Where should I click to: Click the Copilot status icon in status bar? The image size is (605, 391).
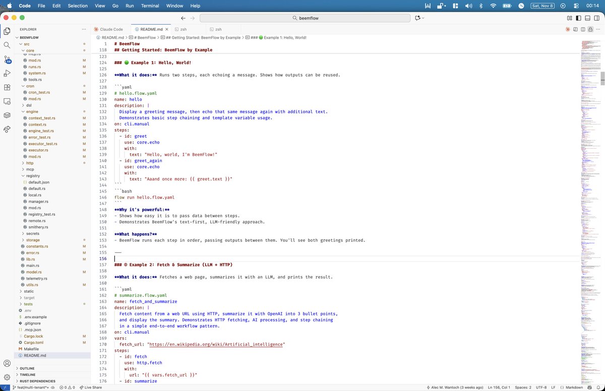tap(590, 387)
